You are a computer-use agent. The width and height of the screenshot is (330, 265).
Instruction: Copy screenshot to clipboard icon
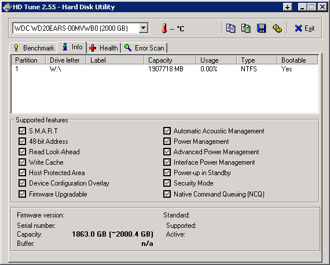[x=246, y=28]
